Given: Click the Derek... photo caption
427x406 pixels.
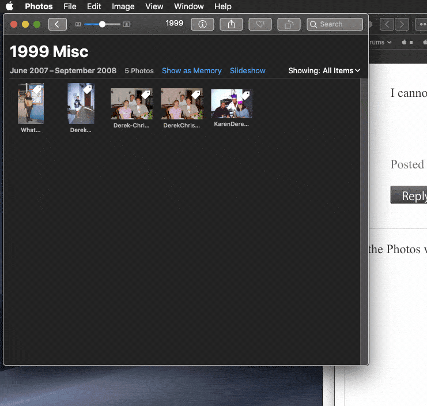Looking at the screenshot, I should (x=81, y=130).
